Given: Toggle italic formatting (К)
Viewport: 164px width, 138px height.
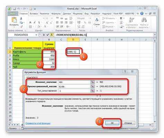Looking at the screenshot, I should [x=35, y=22].
